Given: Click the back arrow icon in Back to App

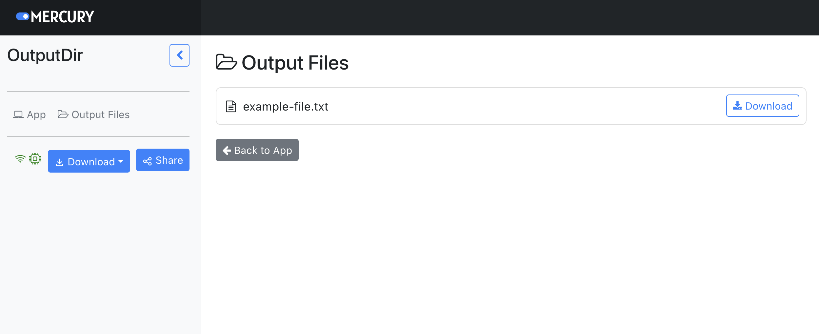Looking at the screenshot, I should click(x=227, y=150).
